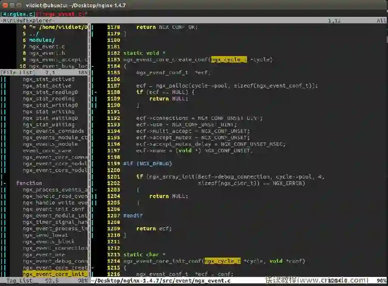The image size is (388, 286).
Task: Toggle the fold marker beside line 1203
Action: tap(95, 190)
